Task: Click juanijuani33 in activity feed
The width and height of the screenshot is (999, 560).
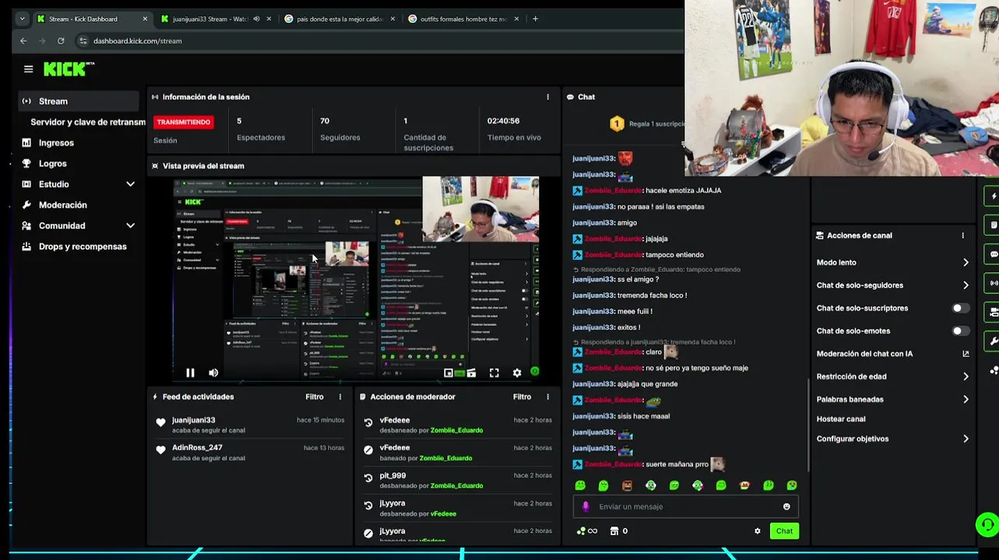Action: (194, 420)
